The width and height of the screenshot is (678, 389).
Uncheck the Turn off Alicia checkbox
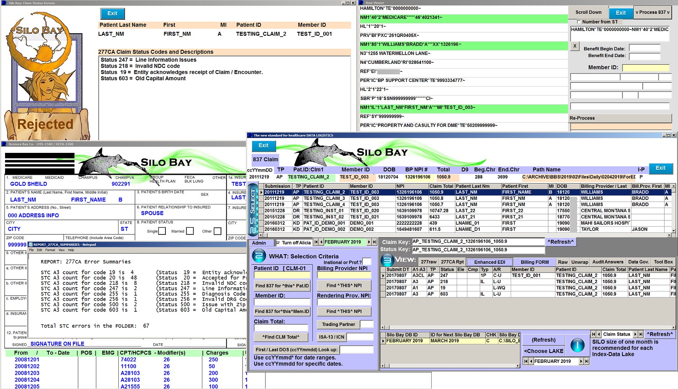tap(278, 243)
